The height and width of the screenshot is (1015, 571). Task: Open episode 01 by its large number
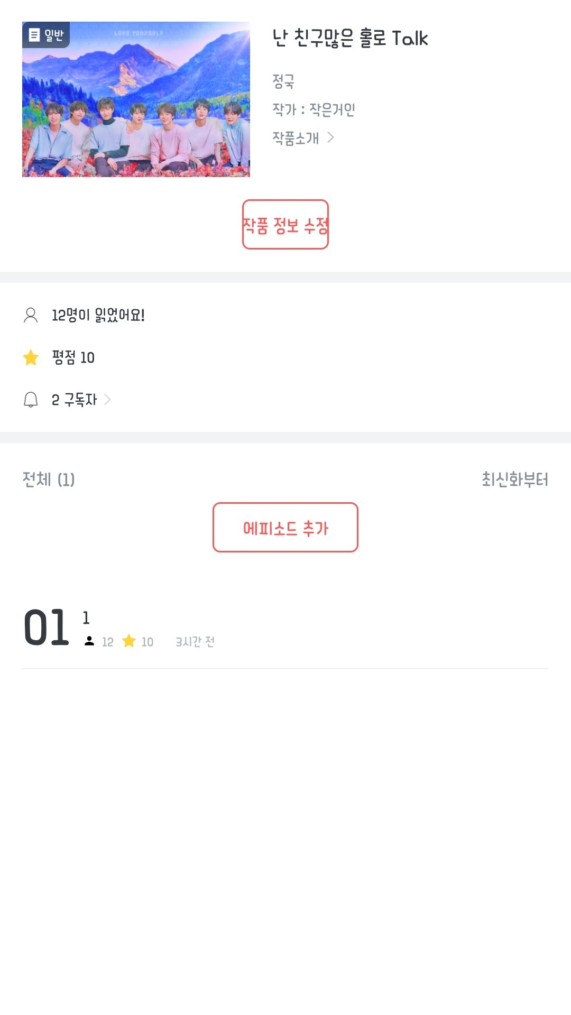point(47,628)
